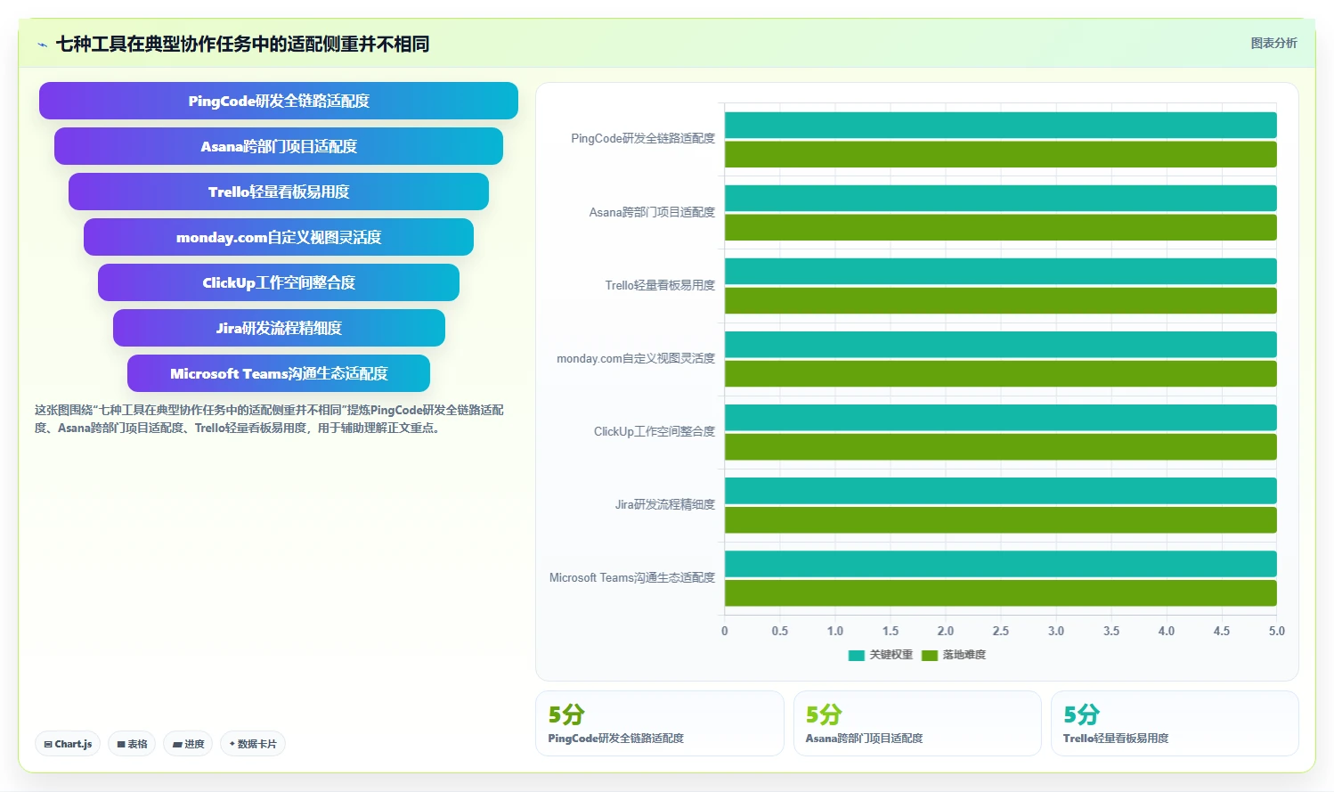Viewport: 1334px width, 792px height.
Task: Click the x-axis tick value 2.0
Action: (946, 631)
